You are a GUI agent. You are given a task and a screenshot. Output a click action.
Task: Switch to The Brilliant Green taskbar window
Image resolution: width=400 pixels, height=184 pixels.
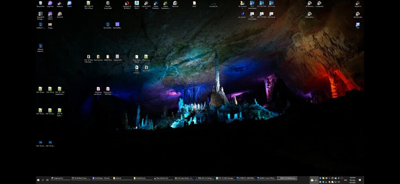coord(81,178)
